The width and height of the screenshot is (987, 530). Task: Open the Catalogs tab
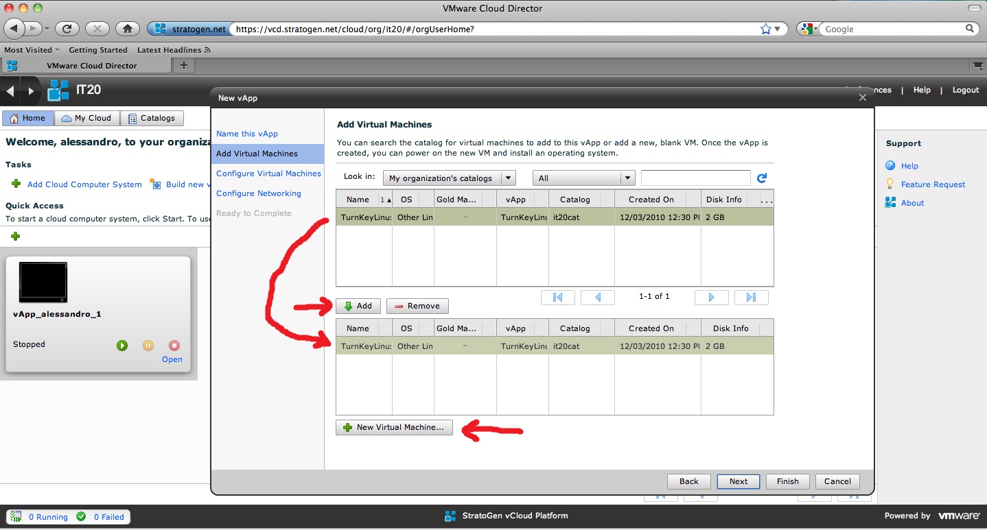(x=152, y=118)
